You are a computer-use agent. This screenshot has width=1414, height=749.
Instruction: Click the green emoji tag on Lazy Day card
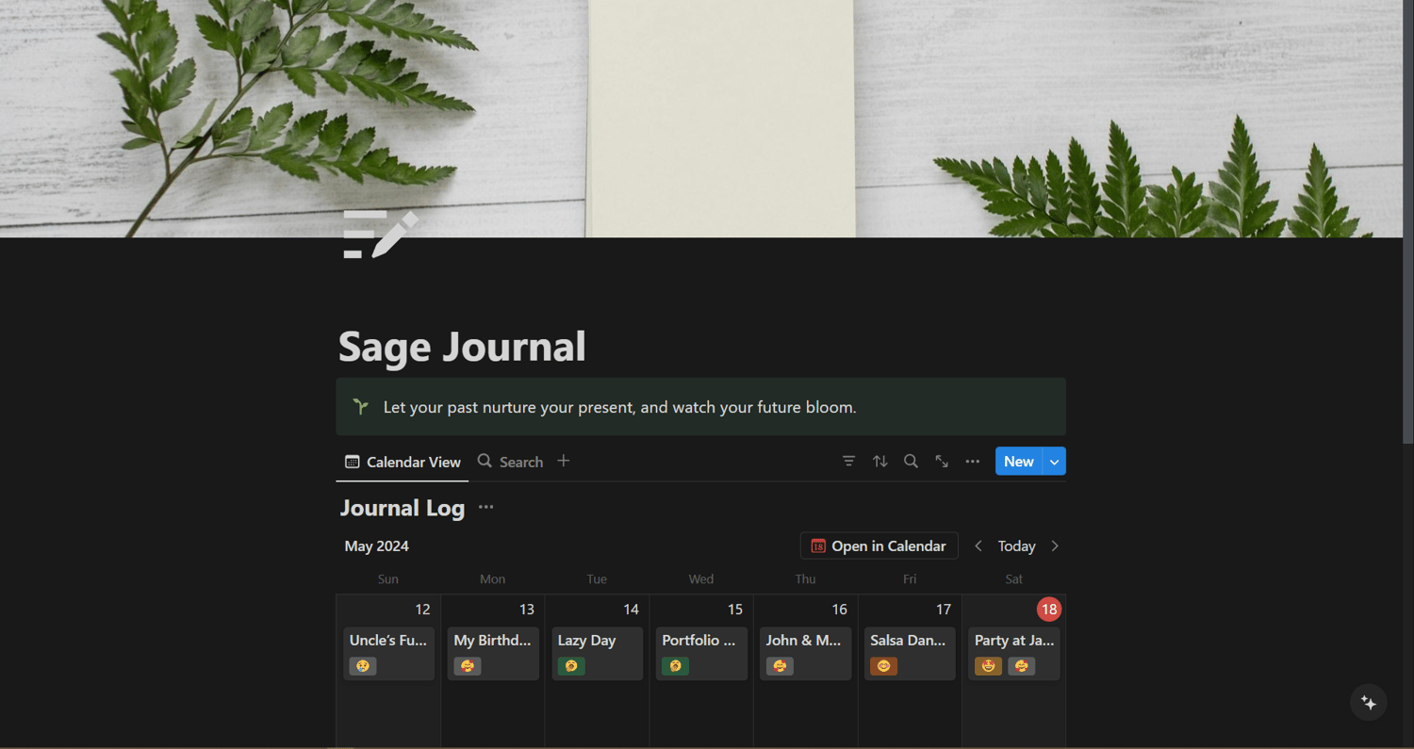click(x=571, y=666)
